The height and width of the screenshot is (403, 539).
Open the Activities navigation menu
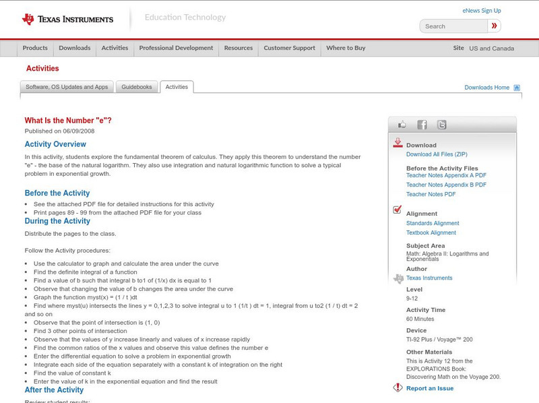tap(115, 48)
